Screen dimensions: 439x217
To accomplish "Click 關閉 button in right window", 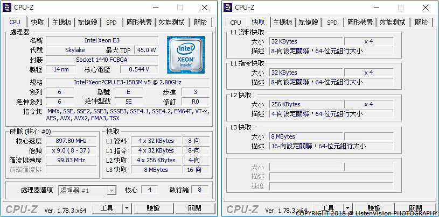I will pyautogui.click(x=415, y=208).
